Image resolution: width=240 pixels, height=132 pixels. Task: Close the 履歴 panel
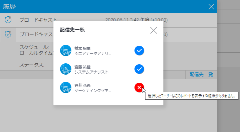[211, 7]
